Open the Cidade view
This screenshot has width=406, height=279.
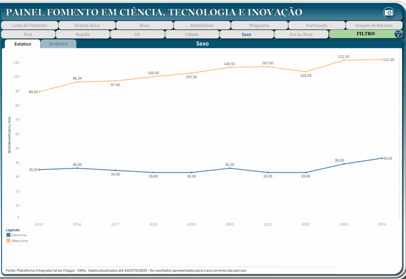[192, 35]
